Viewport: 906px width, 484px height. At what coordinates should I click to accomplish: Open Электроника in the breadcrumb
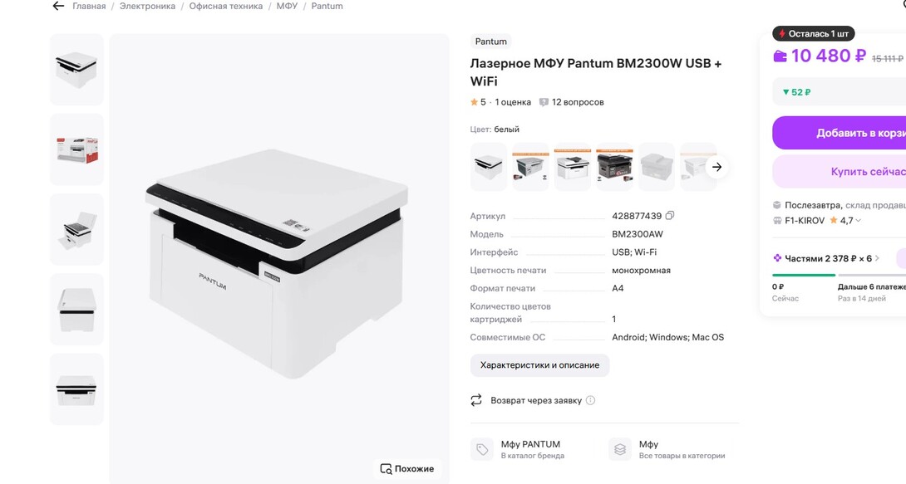point(147,6)
